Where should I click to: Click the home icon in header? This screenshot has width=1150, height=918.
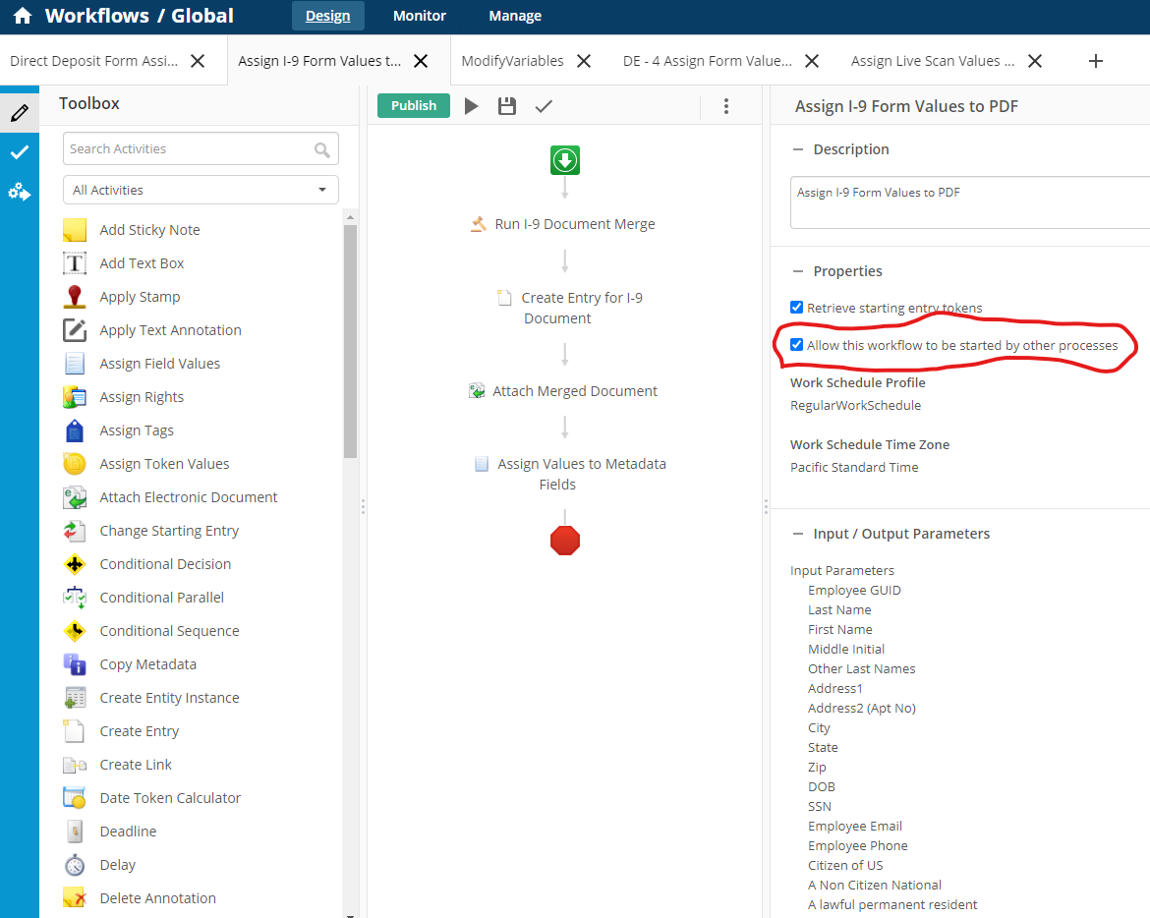tap(22, 16)
